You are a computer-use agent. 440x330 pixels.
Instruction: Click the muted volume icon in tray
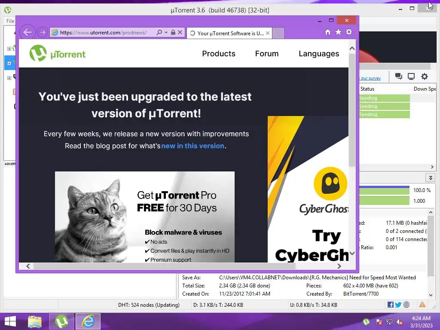point(400,322)
